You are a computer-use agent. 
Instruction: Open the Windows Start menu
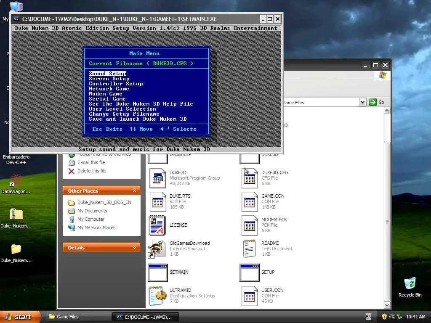20,317
